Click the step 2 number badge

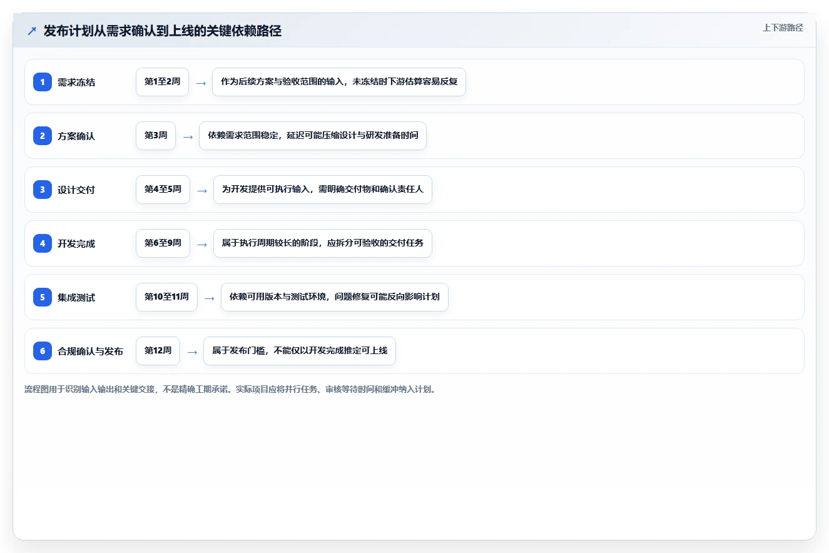tap(43, 136)
